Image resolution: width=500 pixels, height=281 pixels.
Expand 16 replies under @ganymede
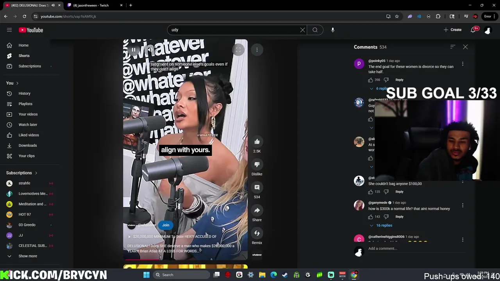[381, 225]
